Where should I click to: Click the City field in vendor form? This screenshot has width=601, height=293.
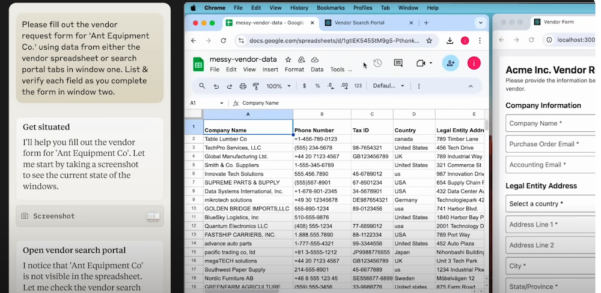pos(552,266)
